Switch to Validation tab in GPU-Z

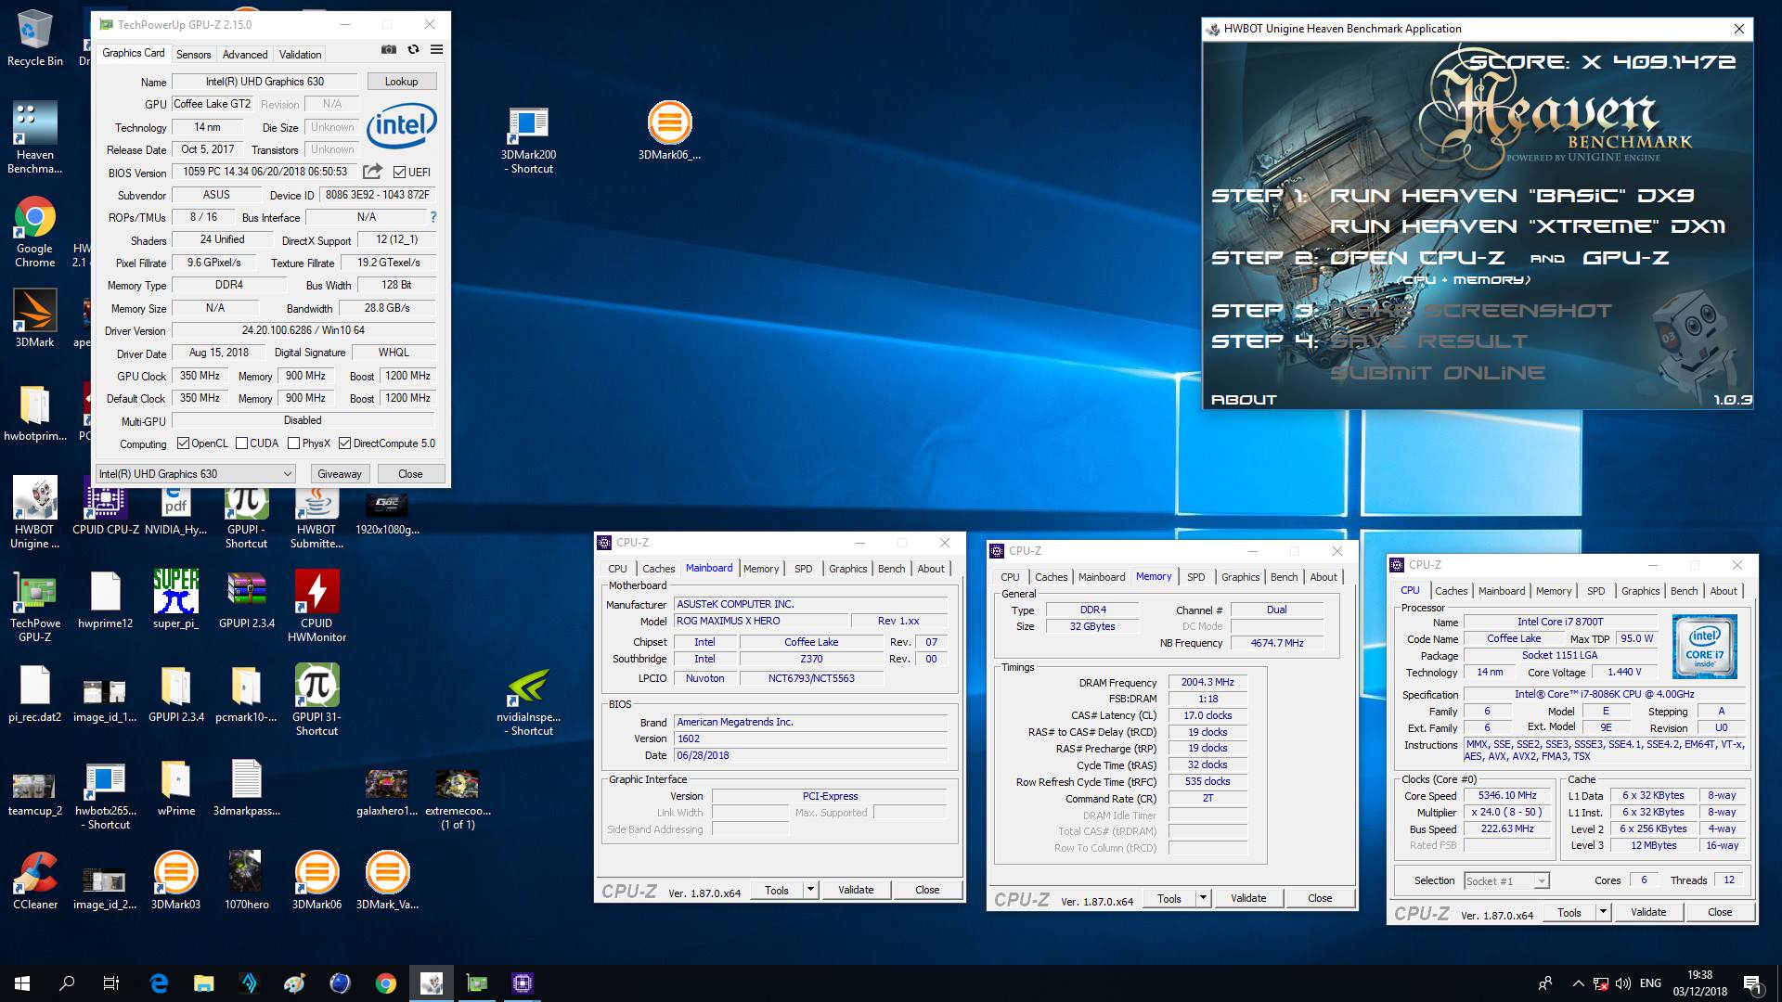pyautogui.click(x=300, y=55)
